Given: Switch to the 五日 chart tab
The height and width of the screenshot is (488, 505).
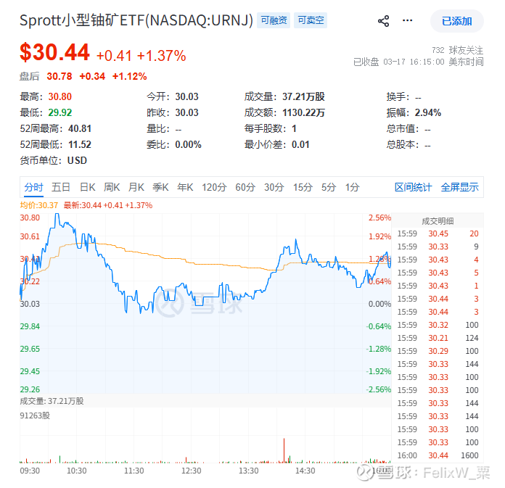Looking at the screenshot, I should point(60,187).
